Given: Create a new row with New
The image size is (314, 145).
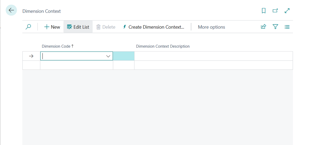Looking at the screenshot, I should tap(52, 27).
